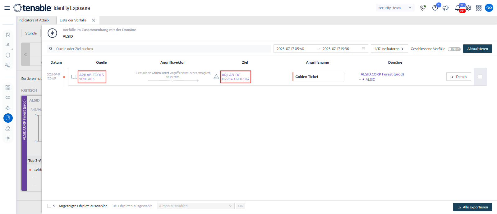Click the QQ user avatar
The image size is (497, 214).
pos(489,8)
